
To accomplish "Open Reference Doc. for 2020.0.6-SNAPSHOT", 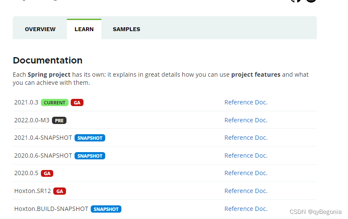I will [x=246, y=156].
